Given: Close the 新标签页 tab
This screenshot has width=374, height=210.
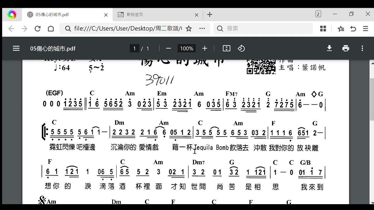Looking at the screenshot, I should click(197, 15).
